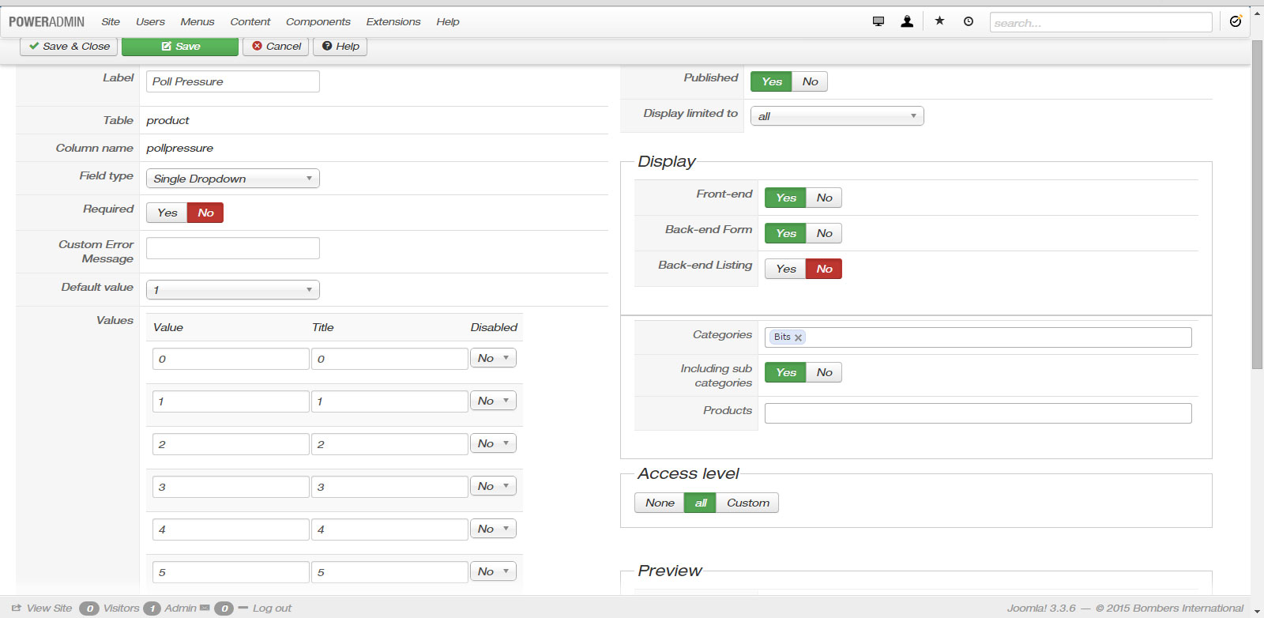
Task: Click the Label input field
Action: [x=233, y=81]
